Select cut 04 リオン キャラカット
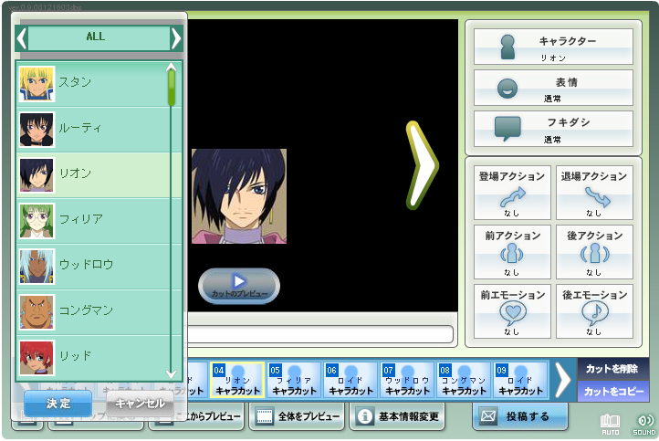The height and width of the screenshot is (441, 659). (x=237, y=380)
